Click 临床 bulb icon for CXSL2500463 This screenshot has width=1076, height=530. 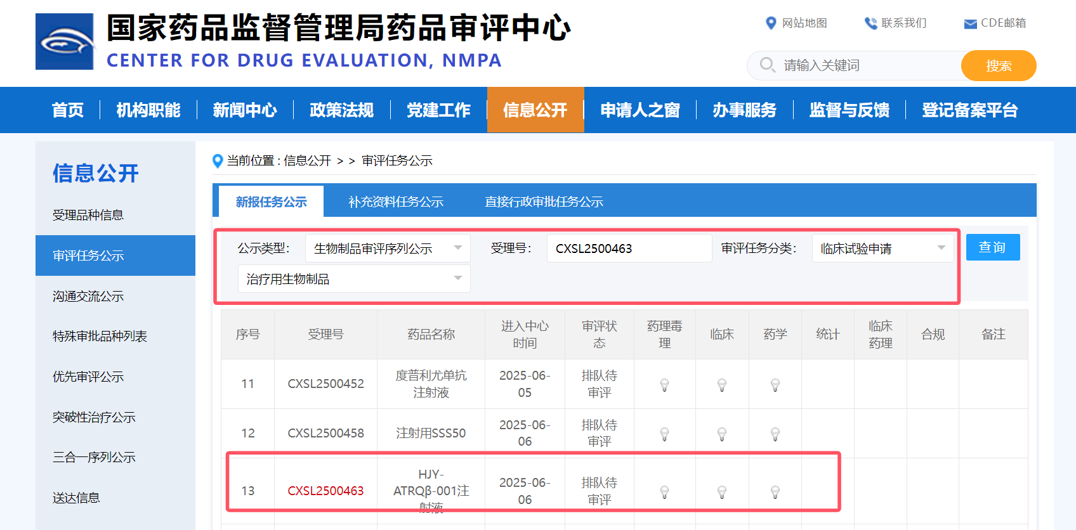[x=721, y=492]
